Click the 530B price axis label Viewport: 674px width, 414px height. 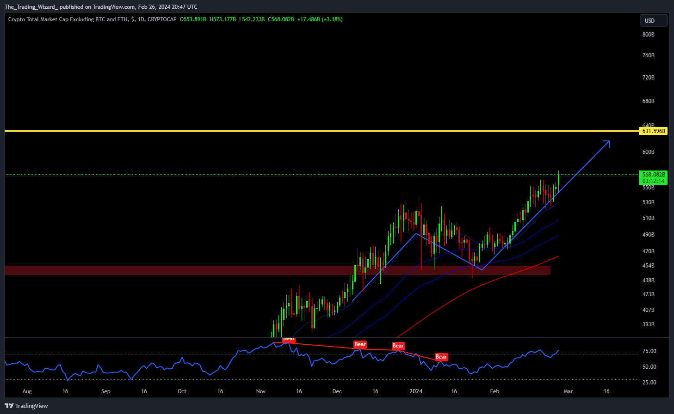(649, 202)
